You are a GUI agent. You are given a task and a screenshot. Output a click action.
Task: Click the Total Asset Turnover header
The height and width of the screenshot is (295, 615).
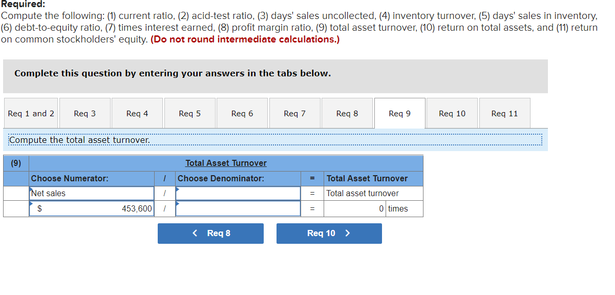(x=225, y=163)
